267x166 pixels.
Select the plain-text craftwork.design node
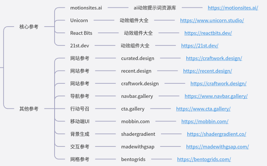tap(140, 83)
